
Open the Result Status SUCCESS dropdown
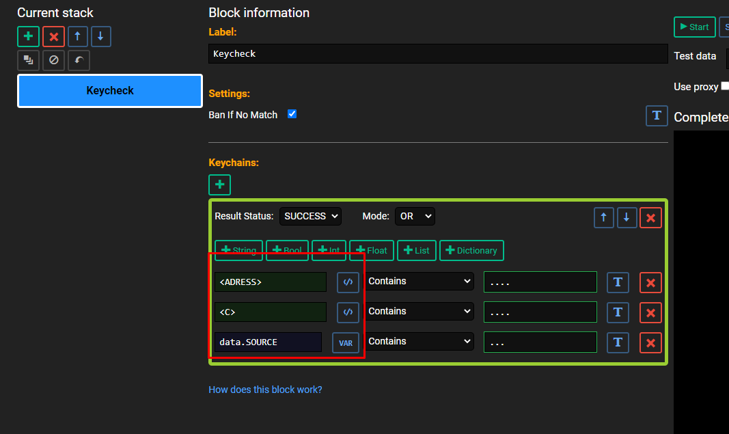pos(311,216)
